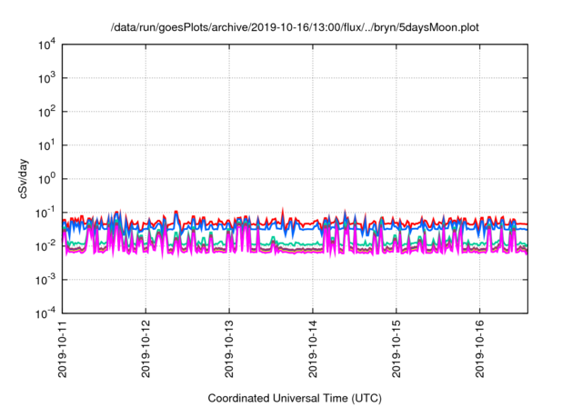
Task: Click the red data line in plot
Action: pyautogui.click(x=509, y=223)
